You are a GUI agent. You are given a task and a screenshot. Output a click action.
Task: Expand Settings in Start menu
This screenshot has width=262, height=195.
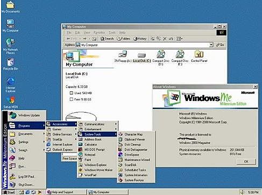26,142
